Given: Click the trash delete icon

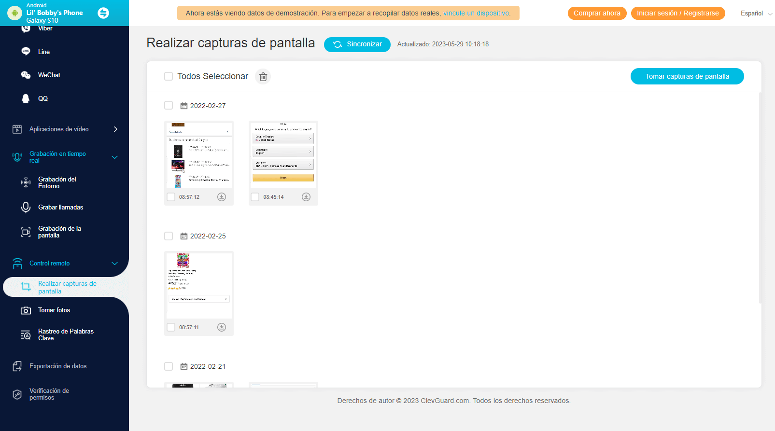Looking at the screenshot, I should tap(263, 76).
